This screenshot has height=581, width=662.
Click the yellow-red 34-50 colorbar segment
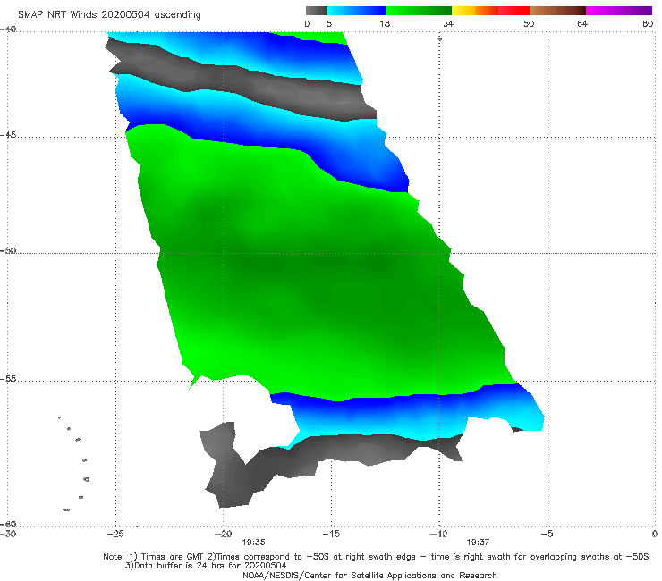[x=490, y=11]
